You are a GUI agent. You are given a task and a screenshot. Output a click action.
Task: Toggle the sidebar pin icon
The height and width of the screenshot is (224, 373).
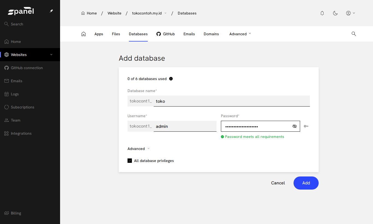(x=51, y=11)
